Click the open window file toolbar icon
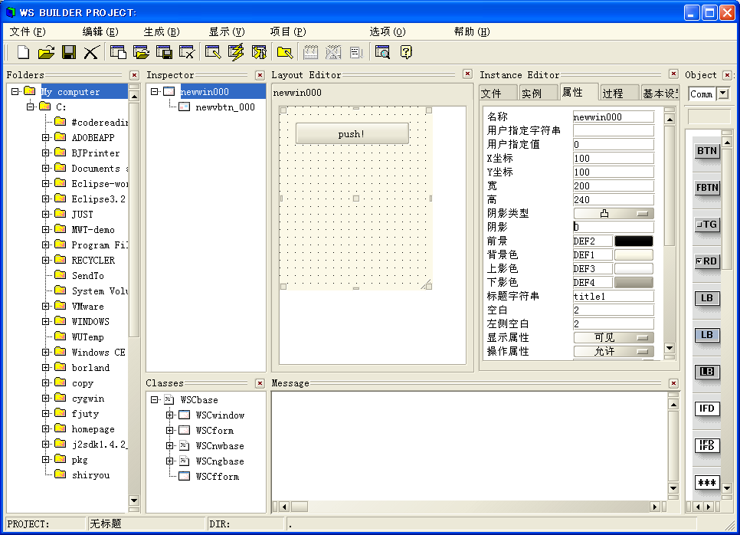This screenshot has width=740, height=535. click(x=141, y=52)
